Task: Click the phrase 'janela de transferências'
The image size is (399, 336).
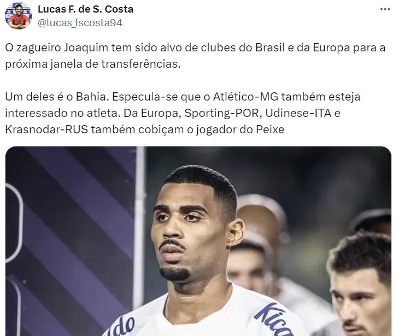Action: pos(115,64)
